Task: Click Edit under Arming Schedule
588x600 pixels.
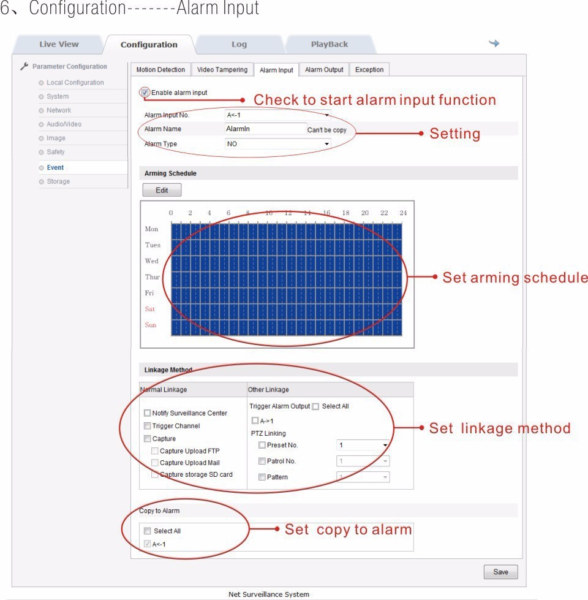Action: [x=162, y=191]
